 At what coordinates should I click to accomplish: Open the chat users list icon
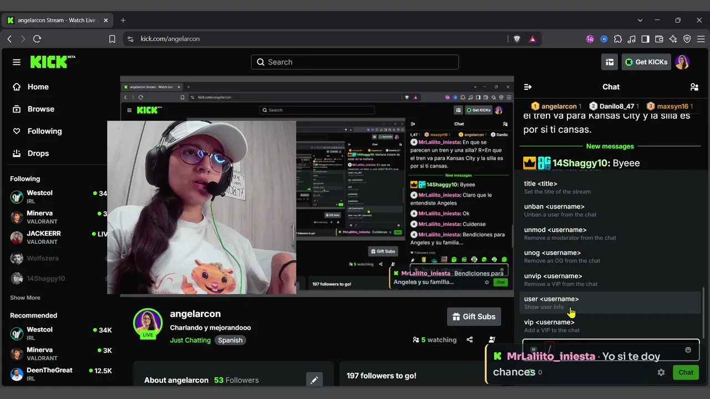coord(694,87)
